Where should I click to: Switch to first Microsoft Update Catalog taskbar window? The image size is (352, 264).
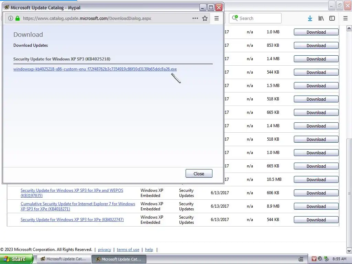tap(64, 259)
